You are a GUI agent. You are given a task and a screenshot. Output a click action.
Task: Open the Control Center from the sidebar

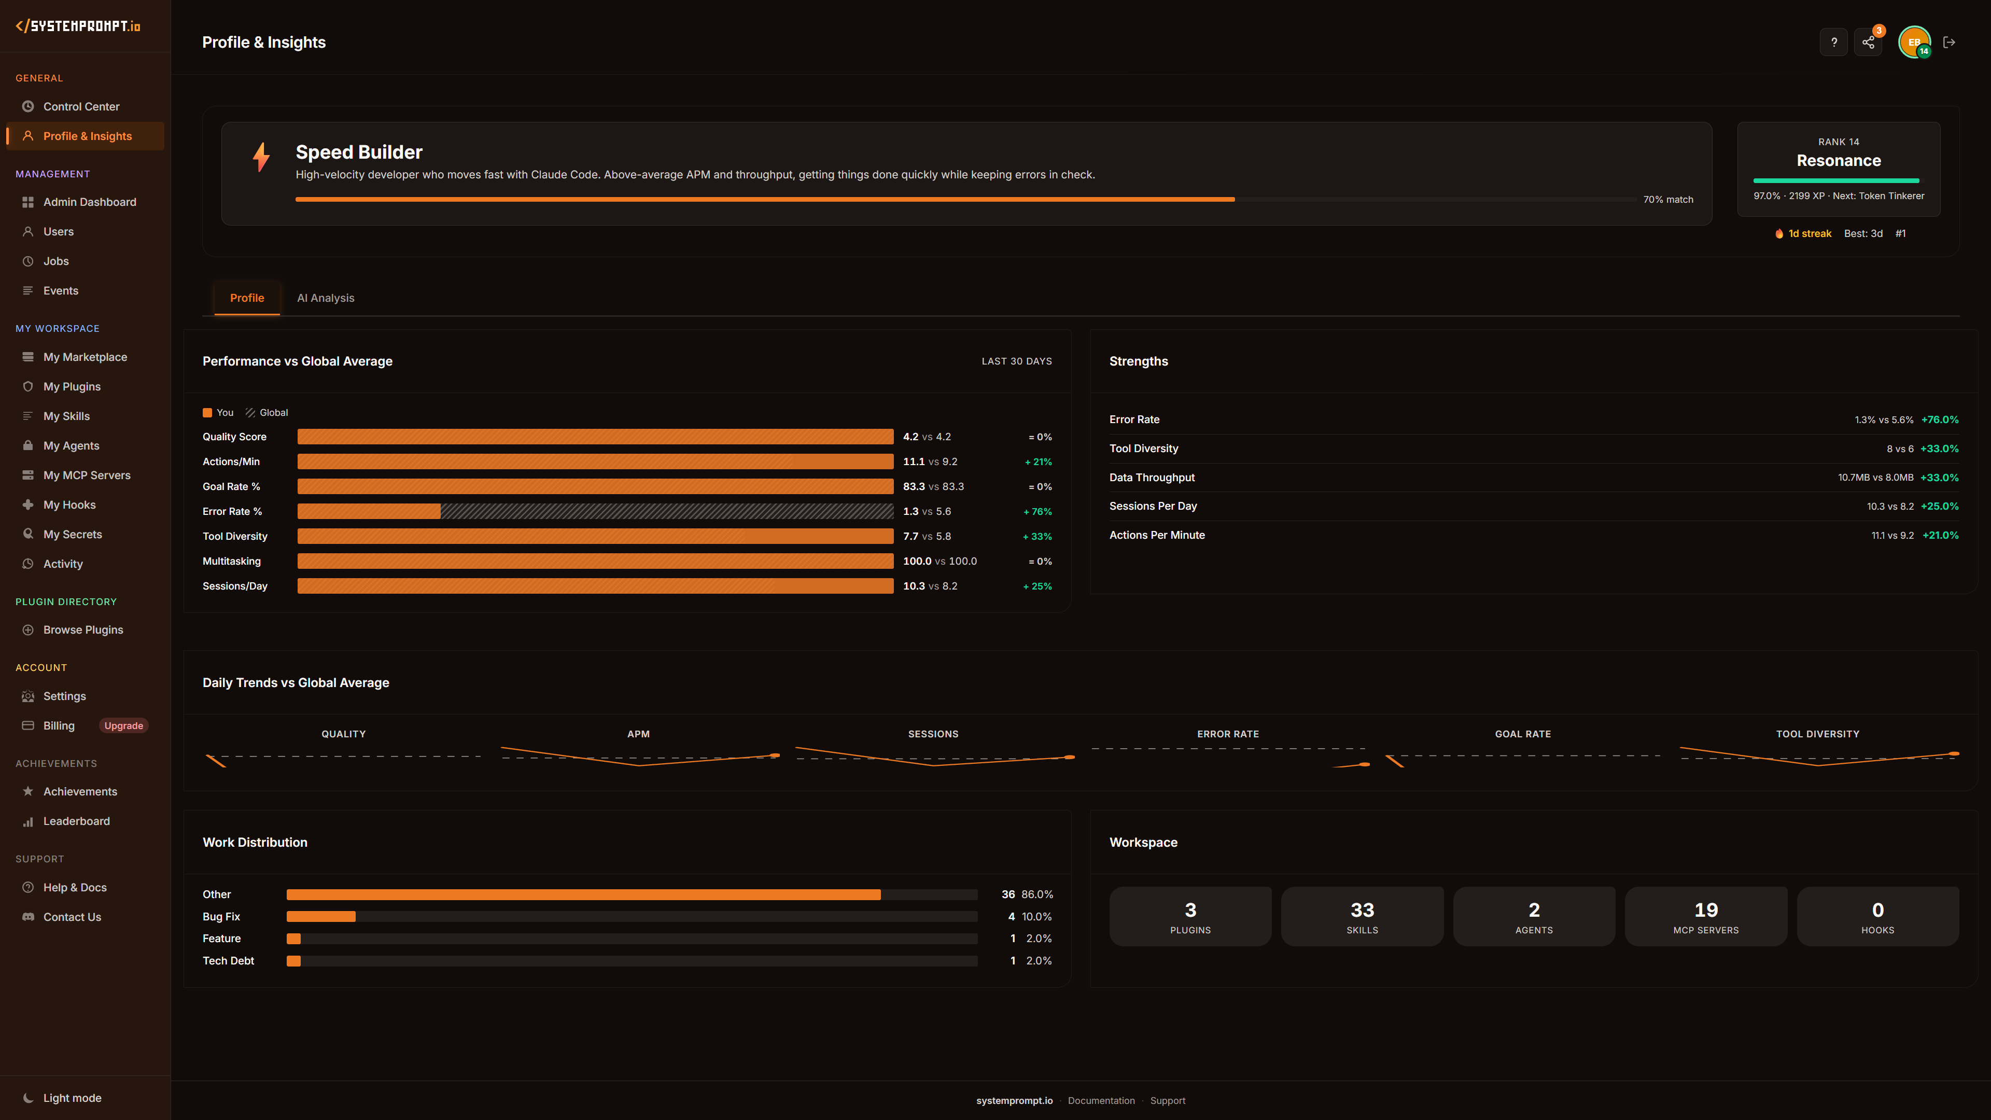click(80, 107)
